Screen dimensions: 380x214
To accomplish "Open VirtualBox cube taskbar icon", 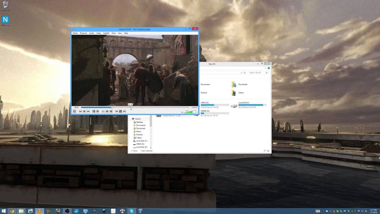I will coord(141,211).
